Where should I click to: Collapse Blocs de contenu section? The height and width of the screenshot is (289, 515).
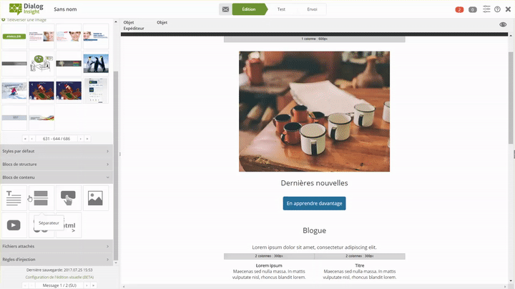[57, 177]
